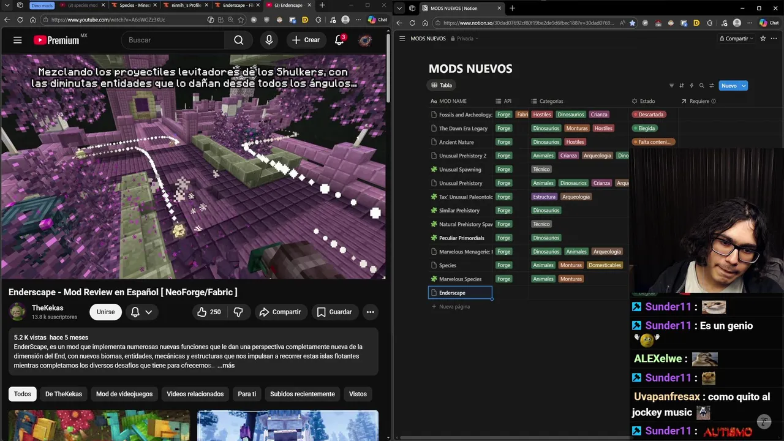
Task: Expand the tab list chevron in Notion browser
Action: 399,8
